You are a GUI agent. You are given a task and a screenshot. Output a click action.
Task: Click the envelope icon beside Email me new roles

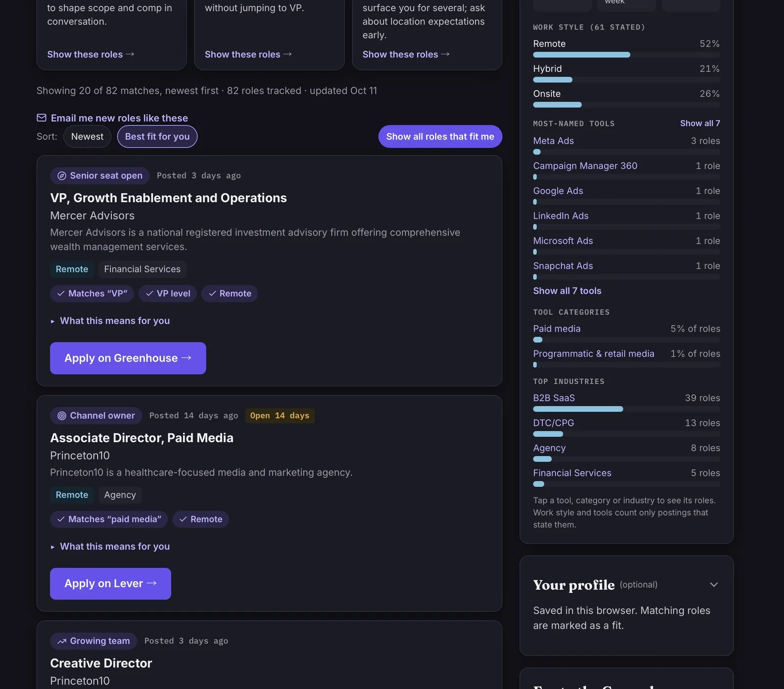click(42, 118)
